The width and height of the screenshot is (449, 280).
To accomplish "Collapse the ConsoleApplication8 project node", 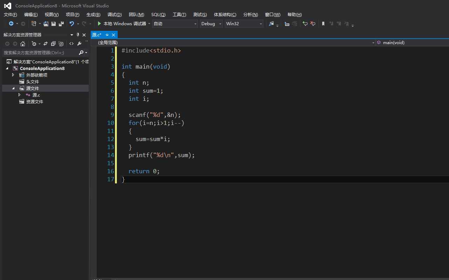I will pyautogui.click(x=7, y=68).
